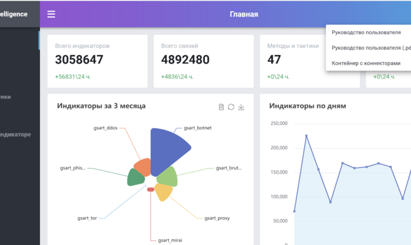
Task: Click the 150,000 axis label
Action: click(x=279, y=172)
